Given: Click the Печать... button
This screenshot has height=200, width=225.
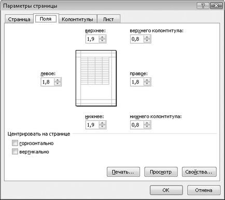Looking at the screenshot, I should click(123, 172).
